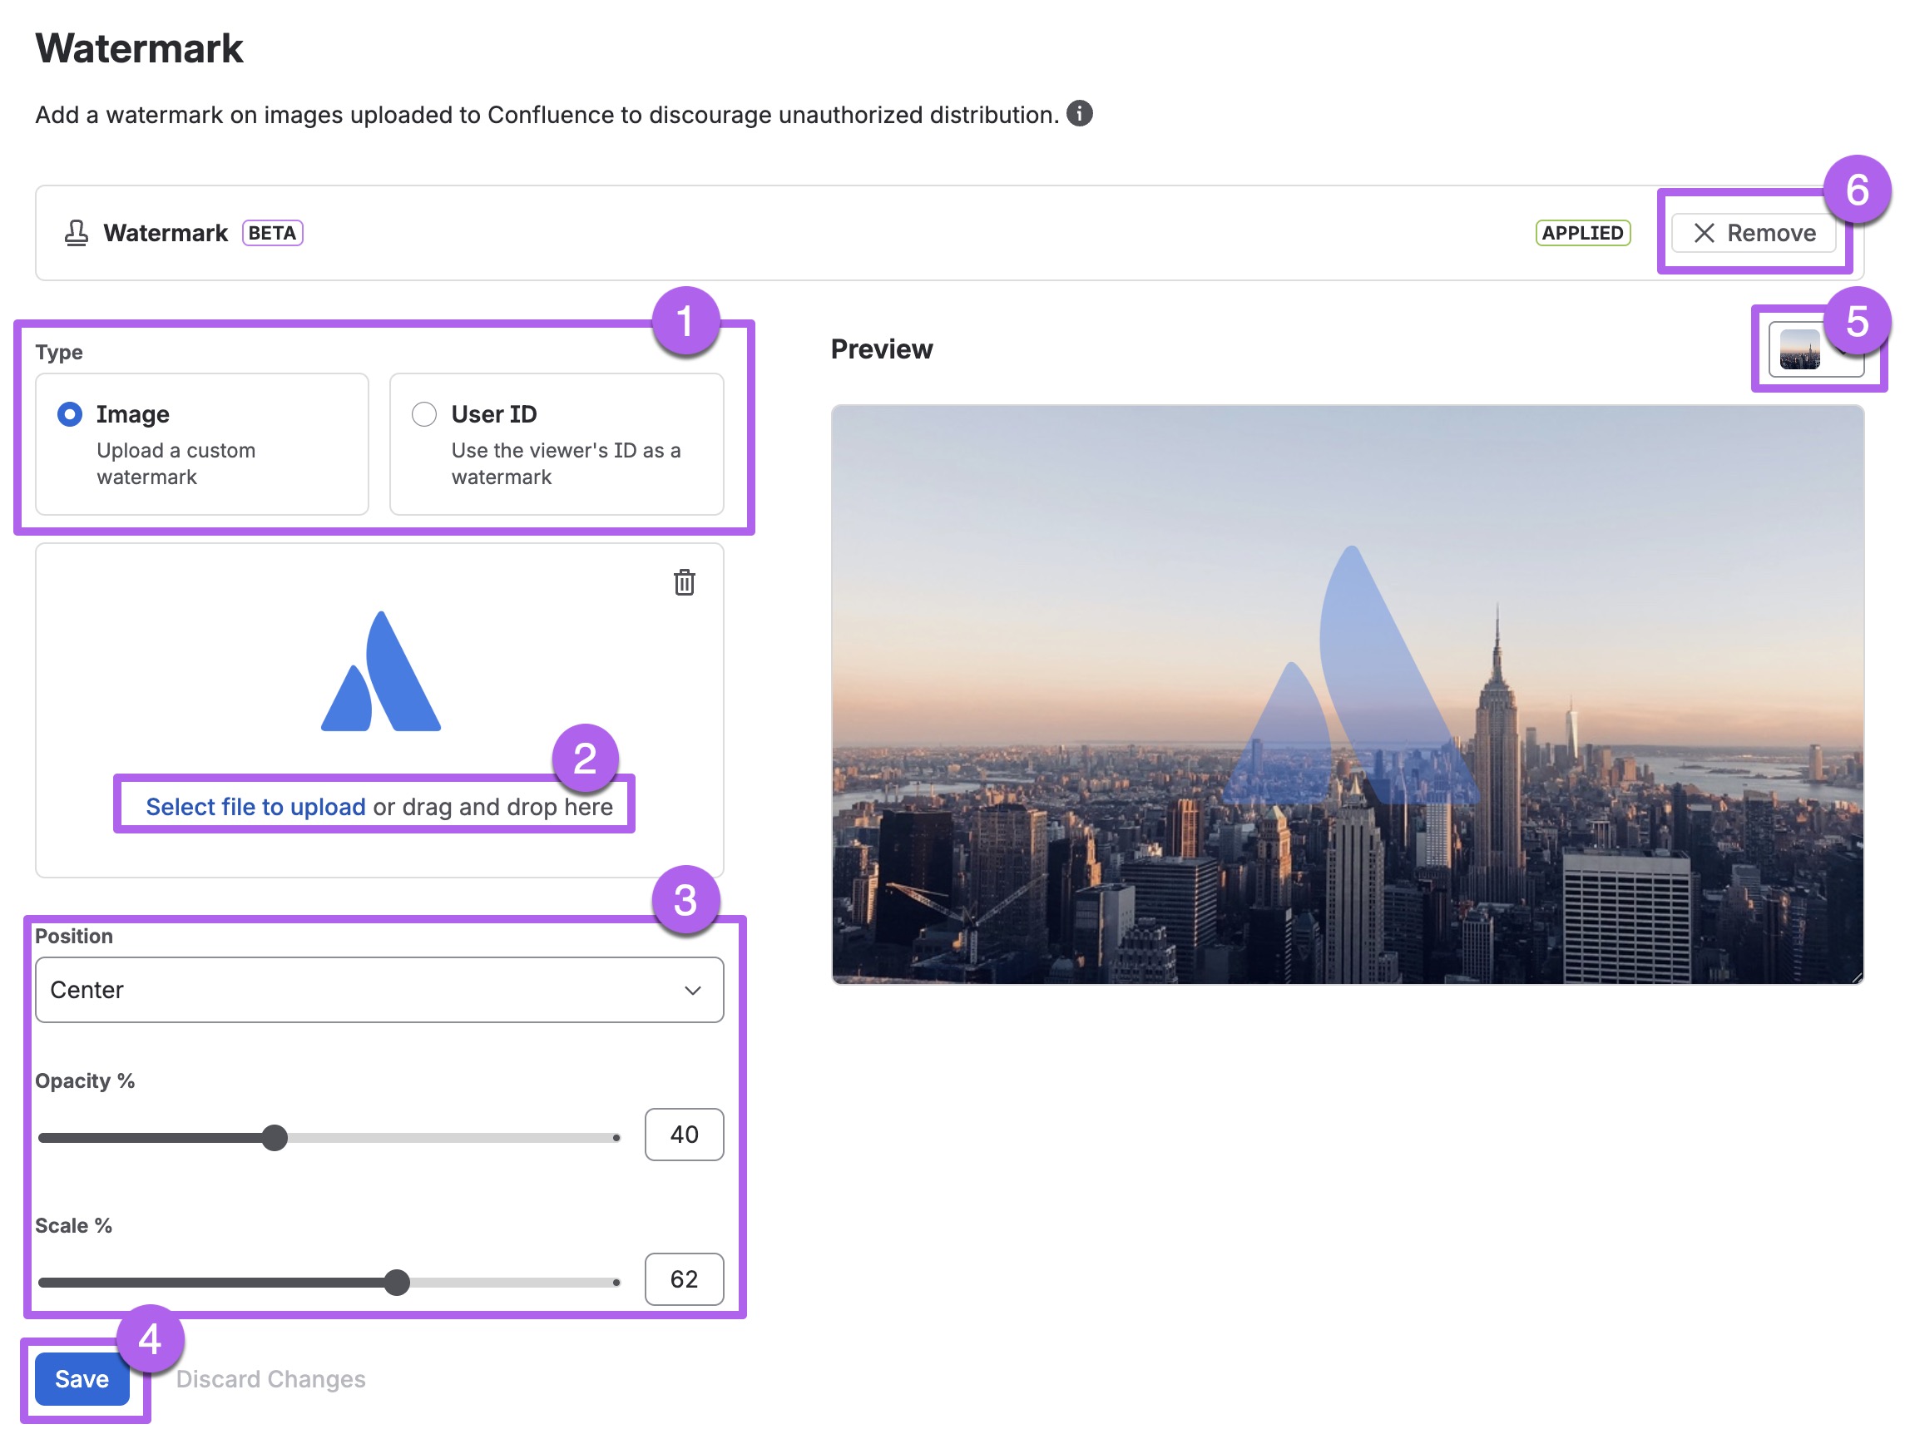Select the Image watermark type
The width and height of the screenshot is (1905, 1439).
pos(68,414)
